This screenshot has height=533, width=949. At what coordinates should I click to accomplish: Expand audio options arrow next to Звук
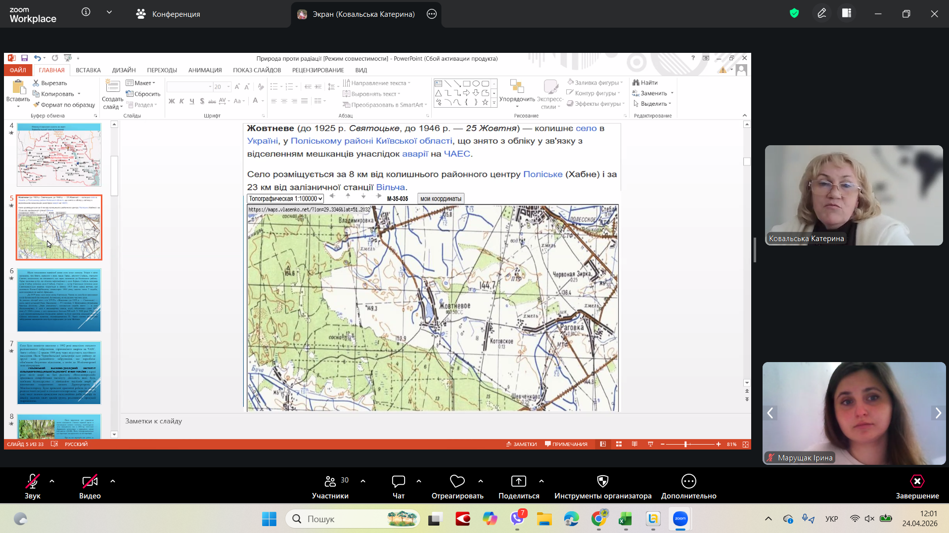click(x=52, y=481)
